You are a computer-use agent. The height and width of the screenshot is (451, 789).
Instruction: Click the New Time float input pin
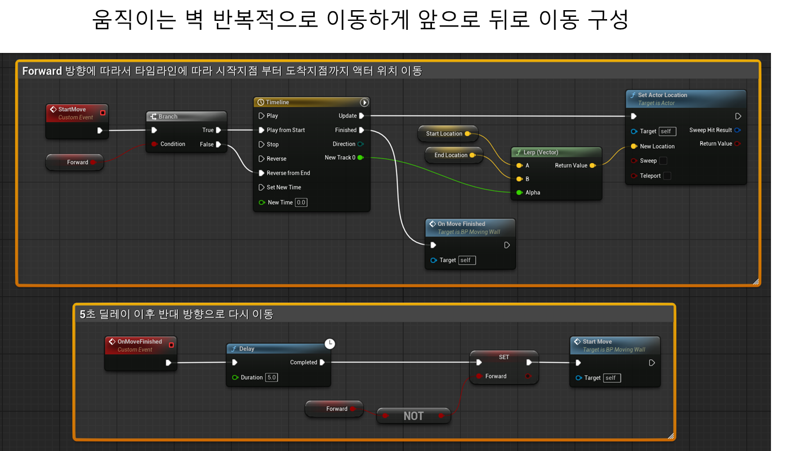261,202
